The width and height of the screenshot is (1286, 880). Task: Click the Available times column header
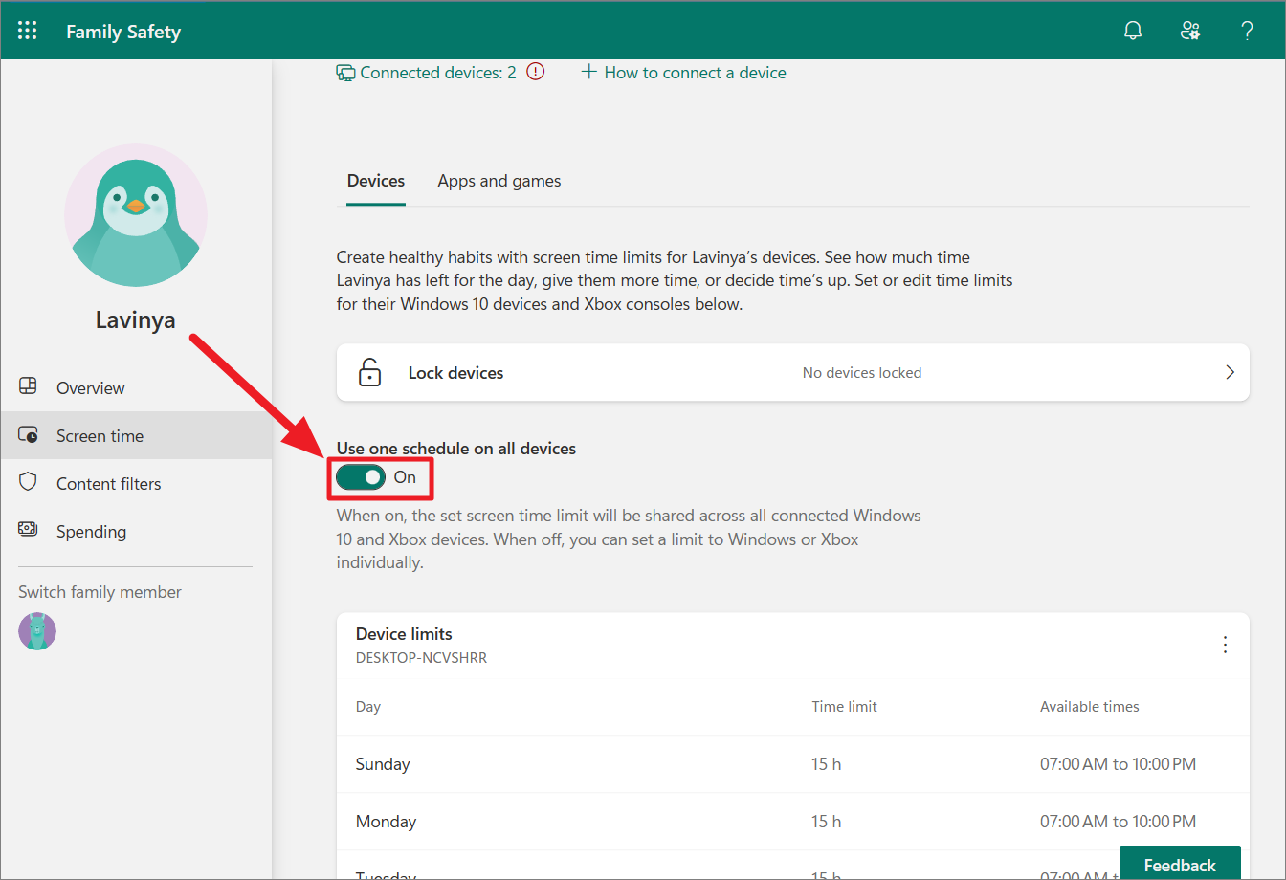tap(1090, 707)
